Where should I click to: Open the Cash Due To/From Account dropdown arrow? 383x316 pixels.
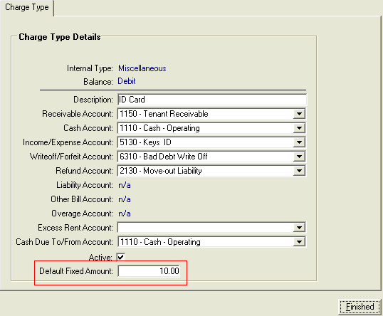click(x=299, y=242)
